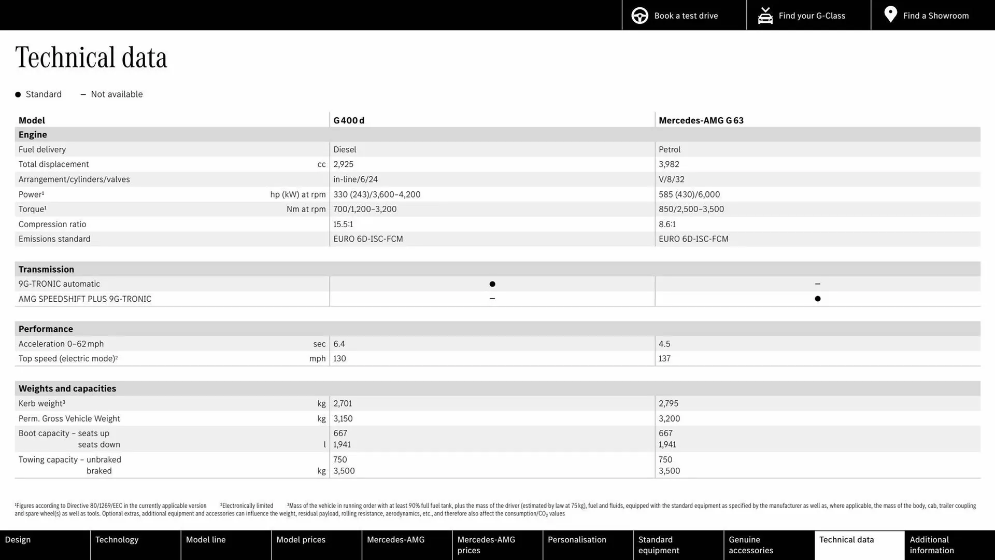Viewport: 995px width, 560px height.
Task: Click the dash under Mercedes-AMG G63 transmission row
Action: (x=817, y=284)
